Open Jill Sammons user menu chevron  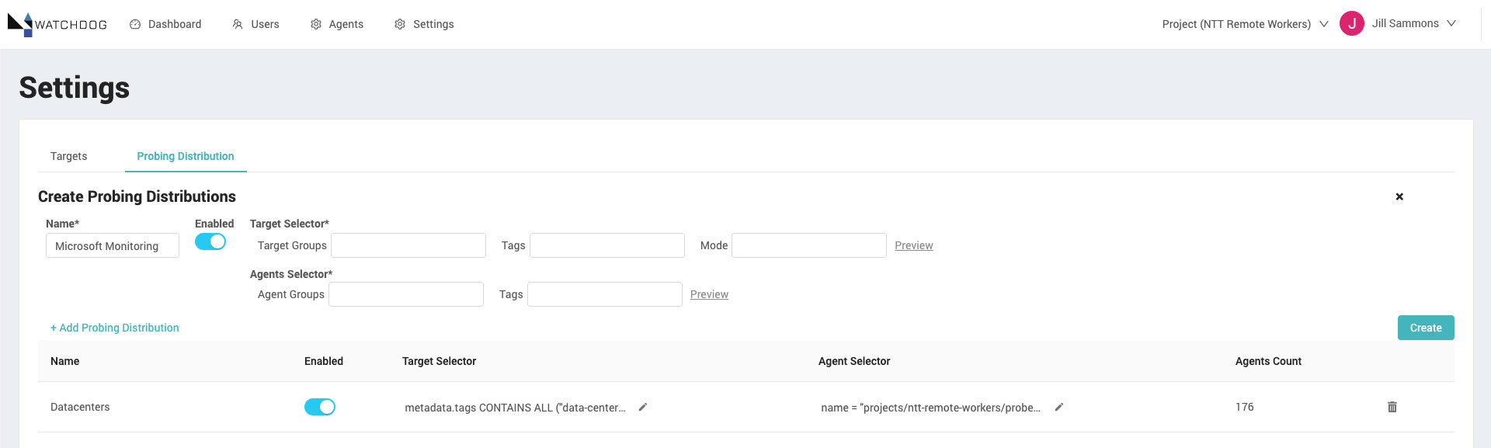coord(1451,23)
